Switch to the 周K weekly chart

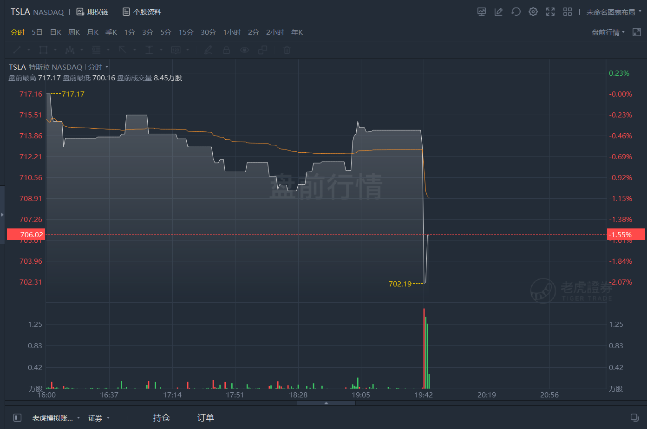[74, 32]
